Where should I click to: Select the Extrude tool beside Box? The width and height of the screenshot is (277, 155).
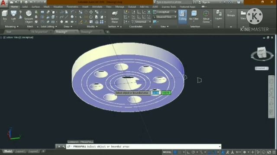coord(13,15)
